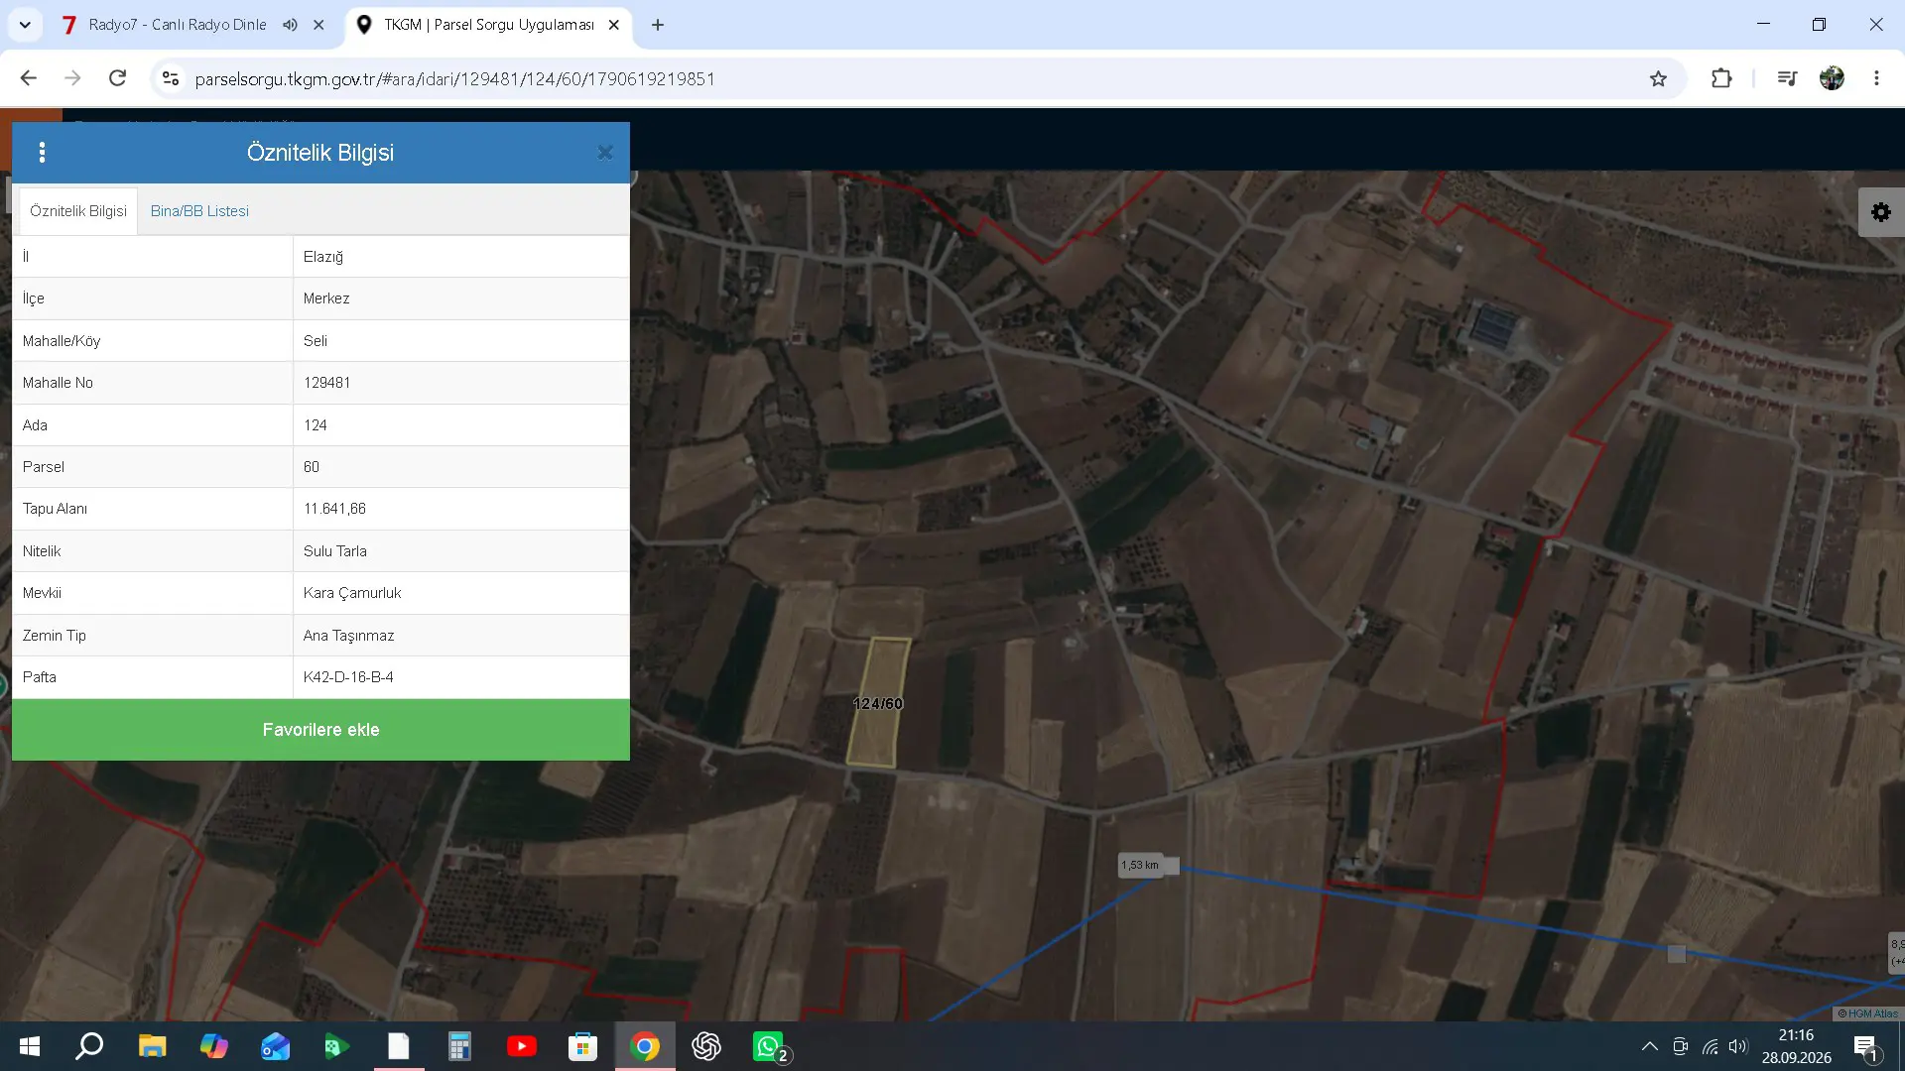Select the Tapu Alanı value 11.641,66
The image size is (1905, 1071).
[x=334, y=509]
